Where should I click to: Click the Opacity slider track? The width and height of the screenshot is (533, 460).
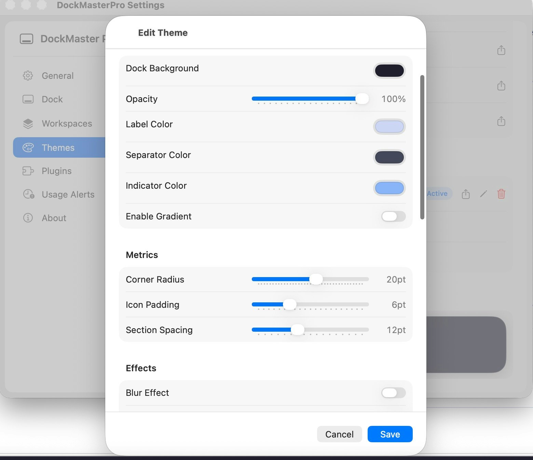[x=310, y=99]
